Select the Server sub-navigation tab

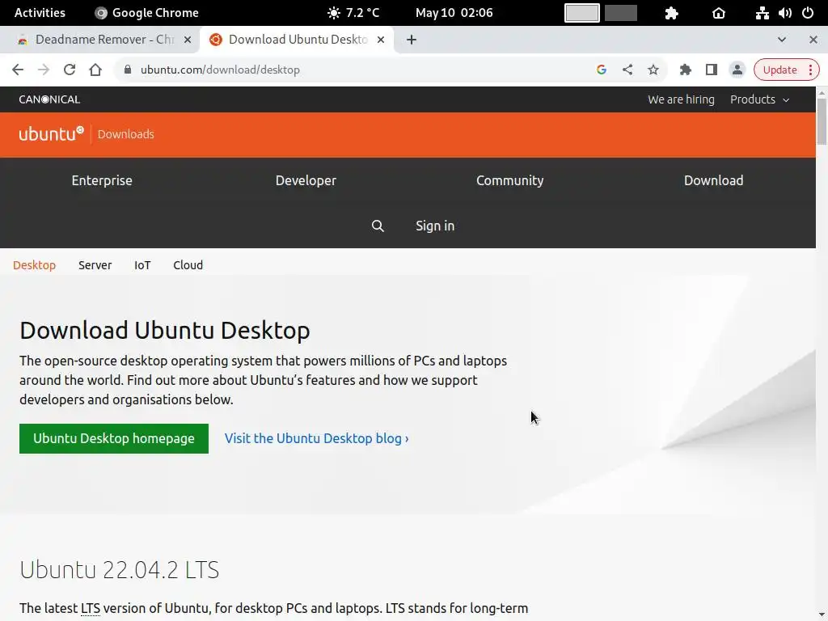coord(95,265)
